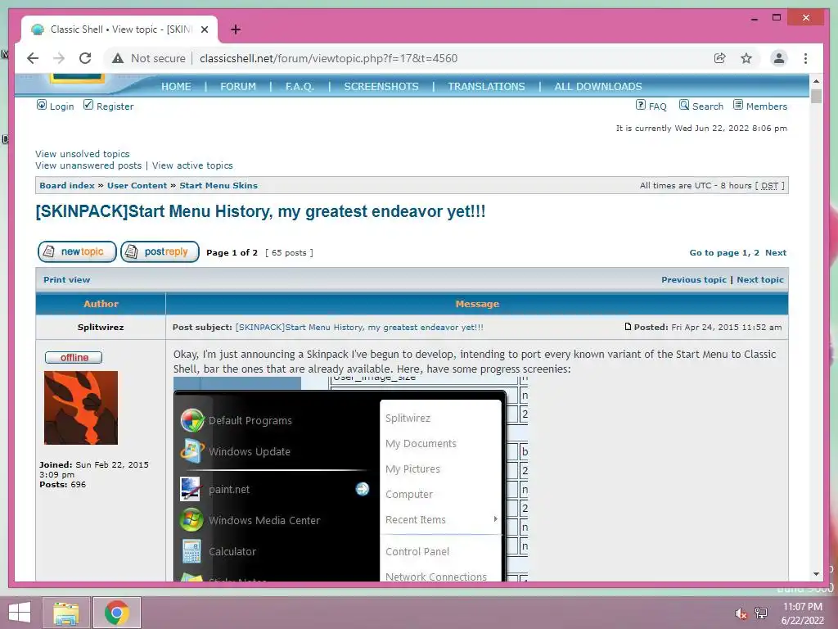
Task: Open a new browser tab
Action: pos(236,29)
